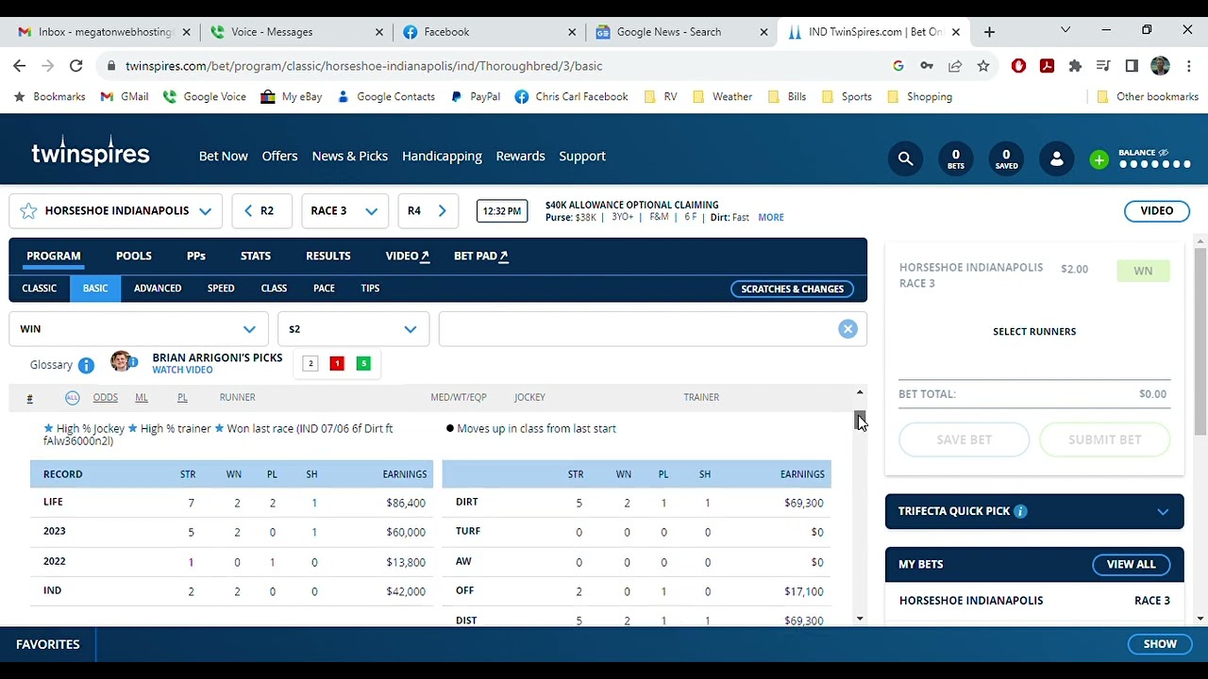
Task: Open Race 3 selection dropdown
Action: [344, 210]
